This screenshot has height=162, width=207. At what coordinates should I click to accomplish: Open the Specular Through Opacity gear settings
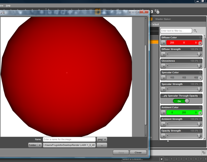(x=200, y=96)
